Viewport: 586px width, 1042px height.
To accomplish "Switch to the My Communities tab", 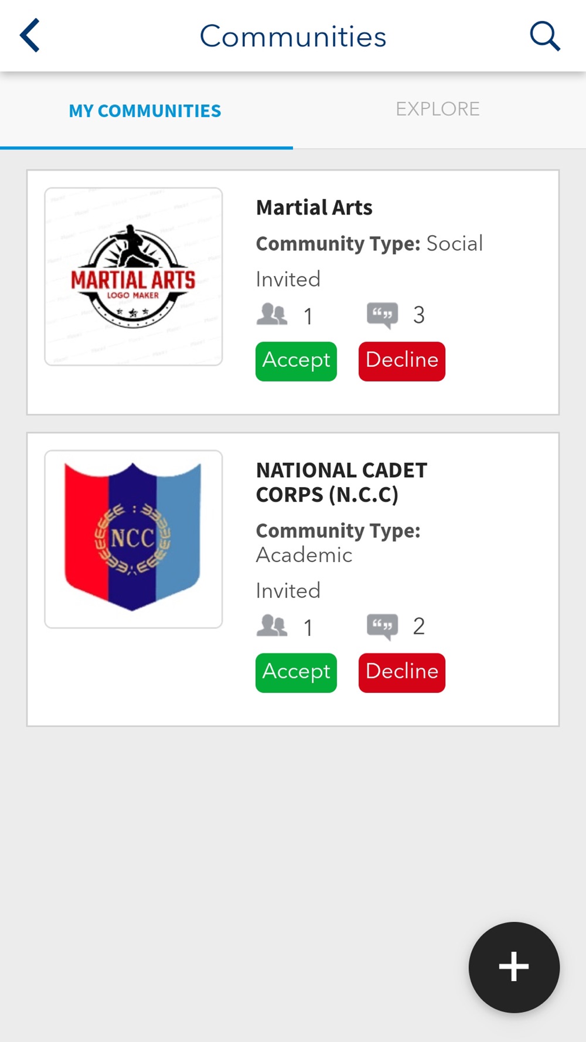I will (x=145, y=111).
